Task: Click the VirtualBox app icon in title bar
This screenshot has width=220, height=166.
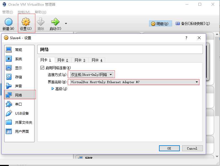Action: point(4,4)
